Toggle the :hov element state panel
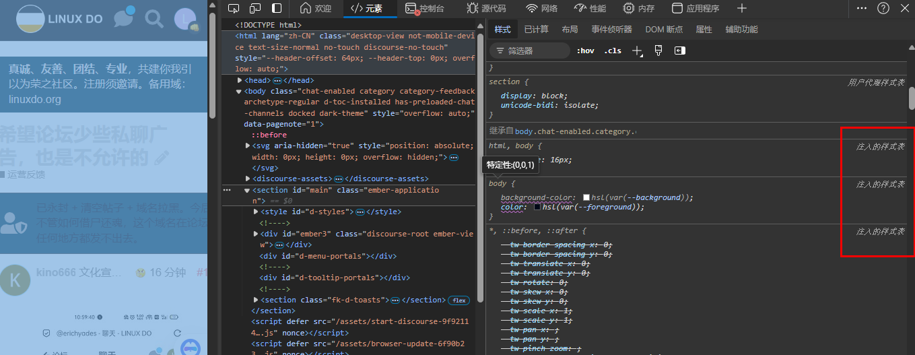Viewport: 915px width, 355px height. (x=586, y=51)
